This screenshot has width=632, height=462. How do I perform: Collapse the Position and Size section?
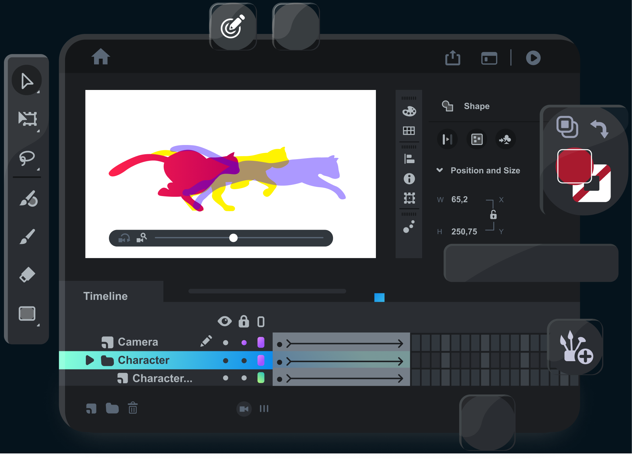click(x=440, y=170)
